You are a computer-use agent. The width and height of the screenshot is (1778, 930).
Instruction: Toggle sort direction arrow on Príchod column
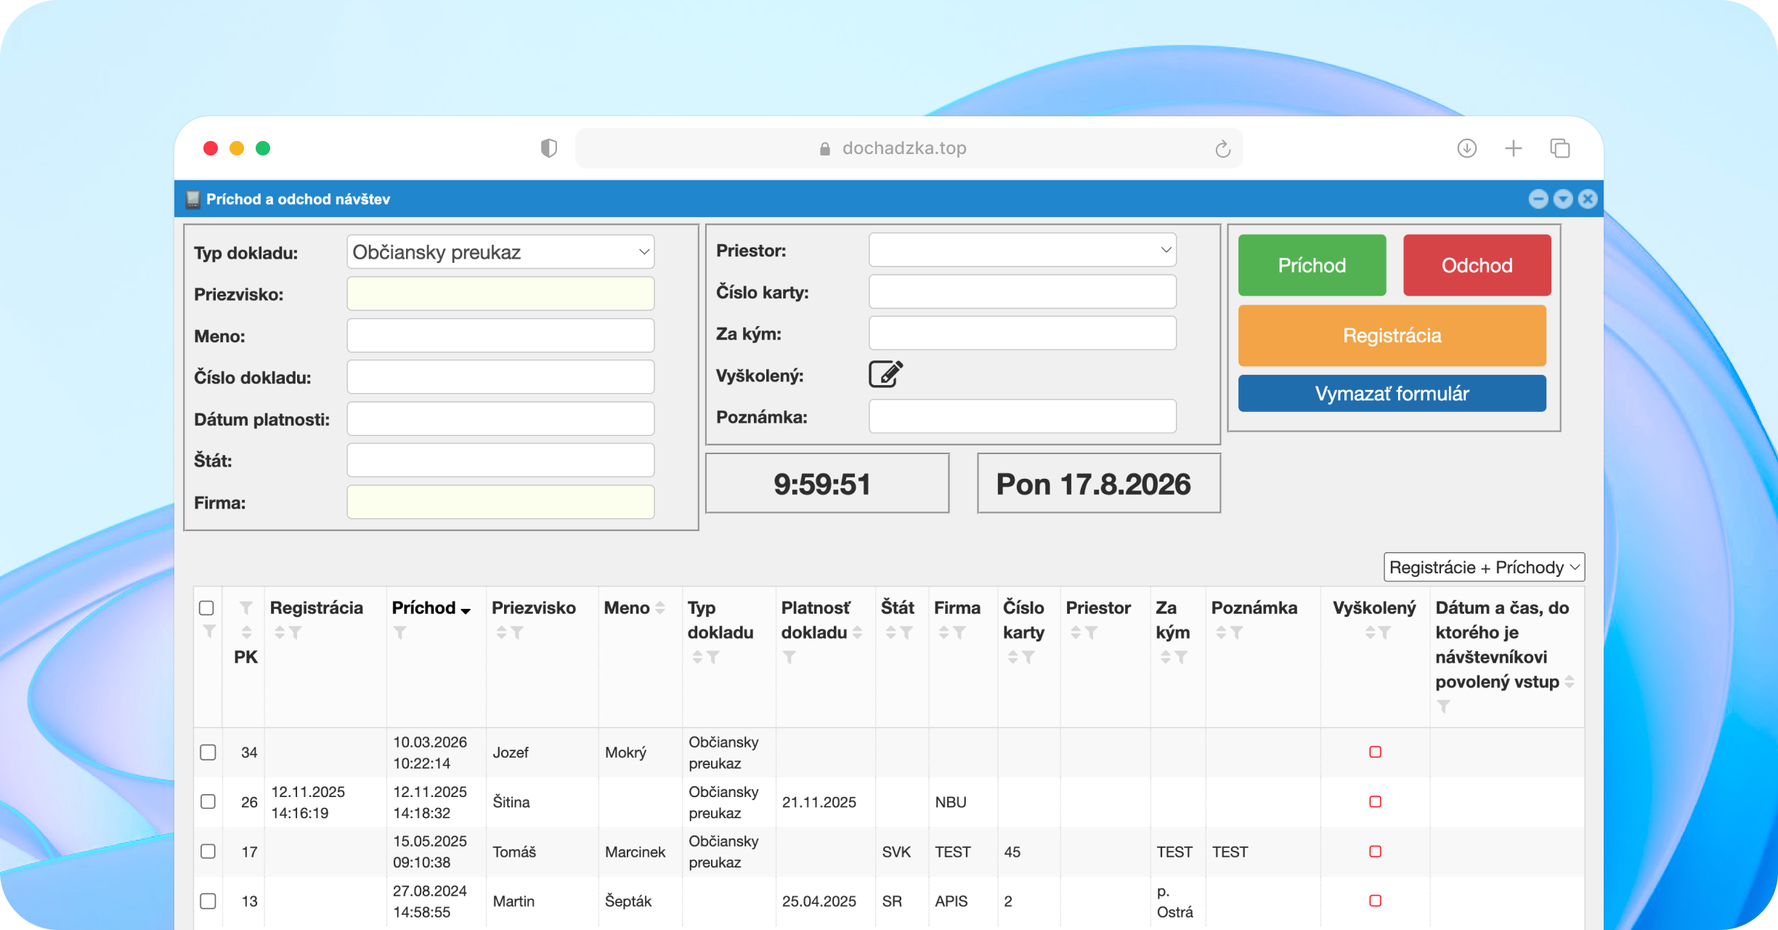[466, 610]
